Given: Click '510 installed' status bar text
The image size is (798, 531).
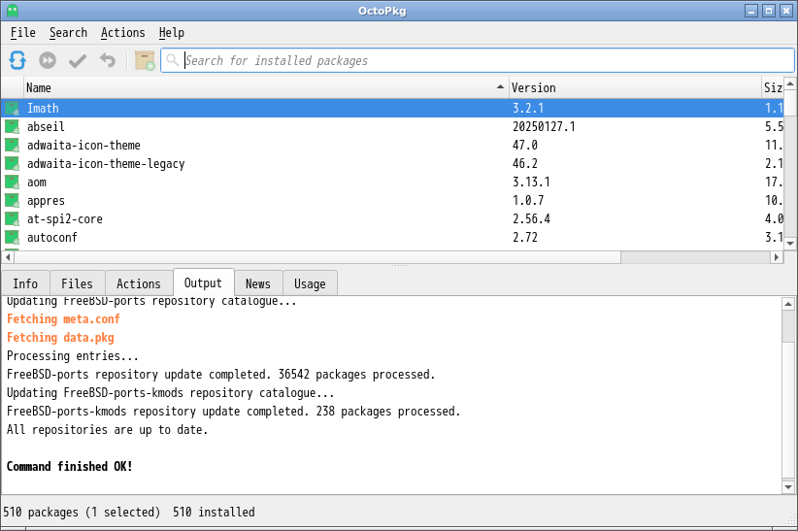Looking at the screenshot, I should (x=214, y=512).
